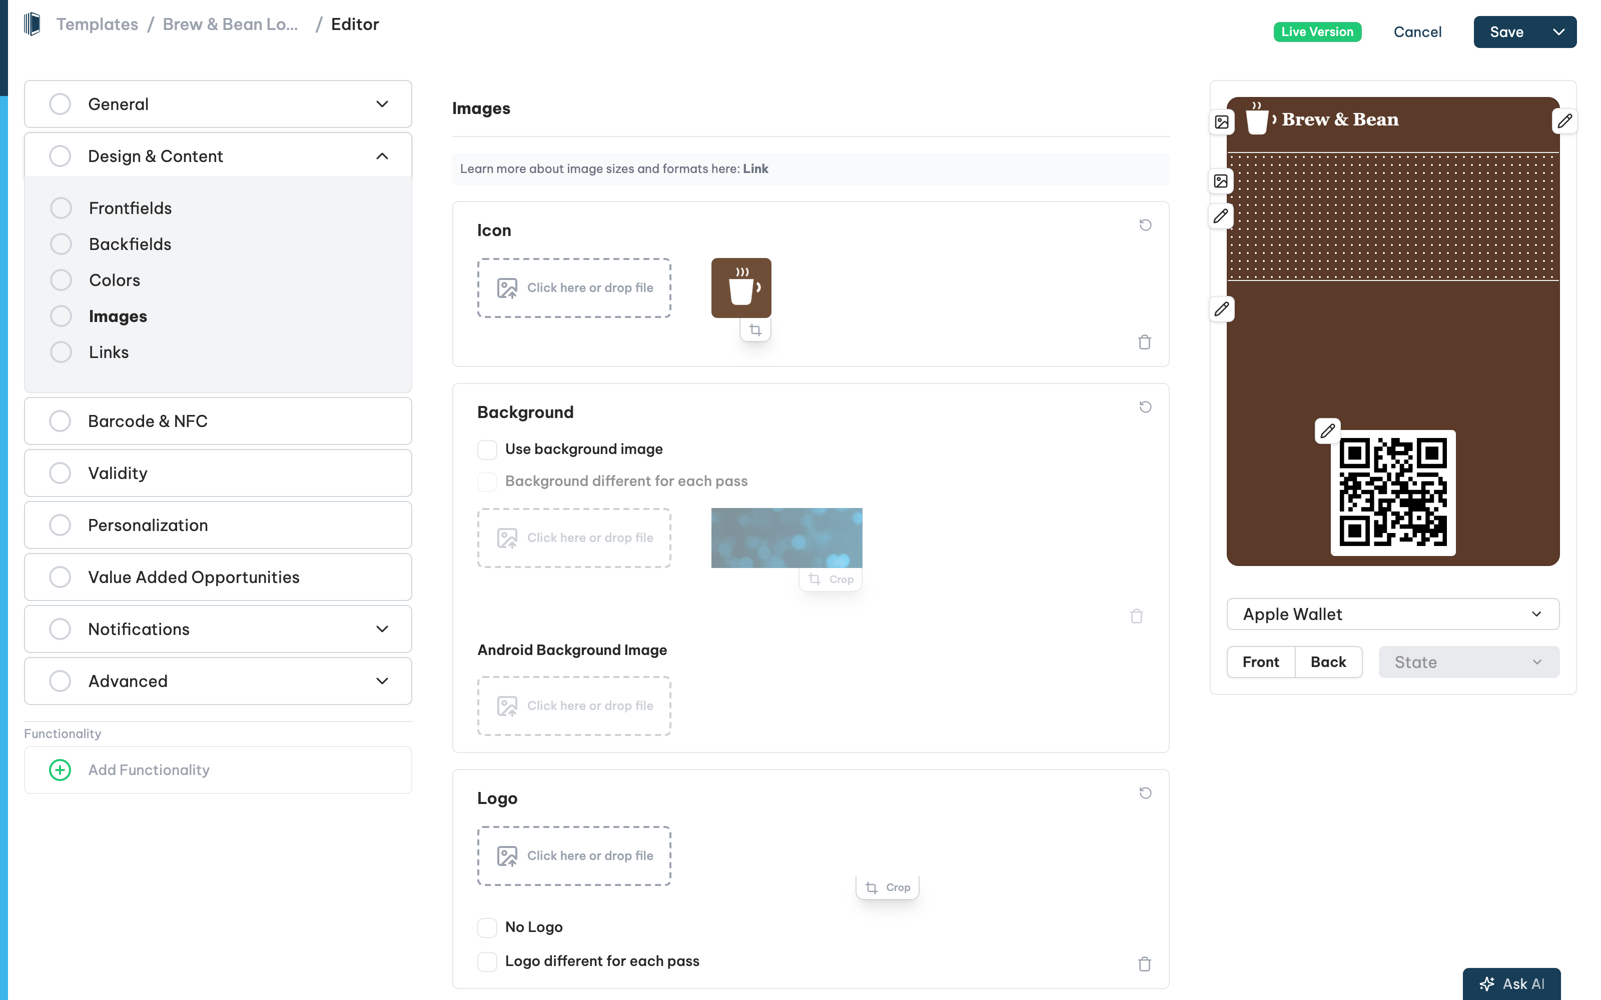This screenshot has width=1601, height=1000.
Task: Open Ask AI assistant
Action: click(1511, 983)
